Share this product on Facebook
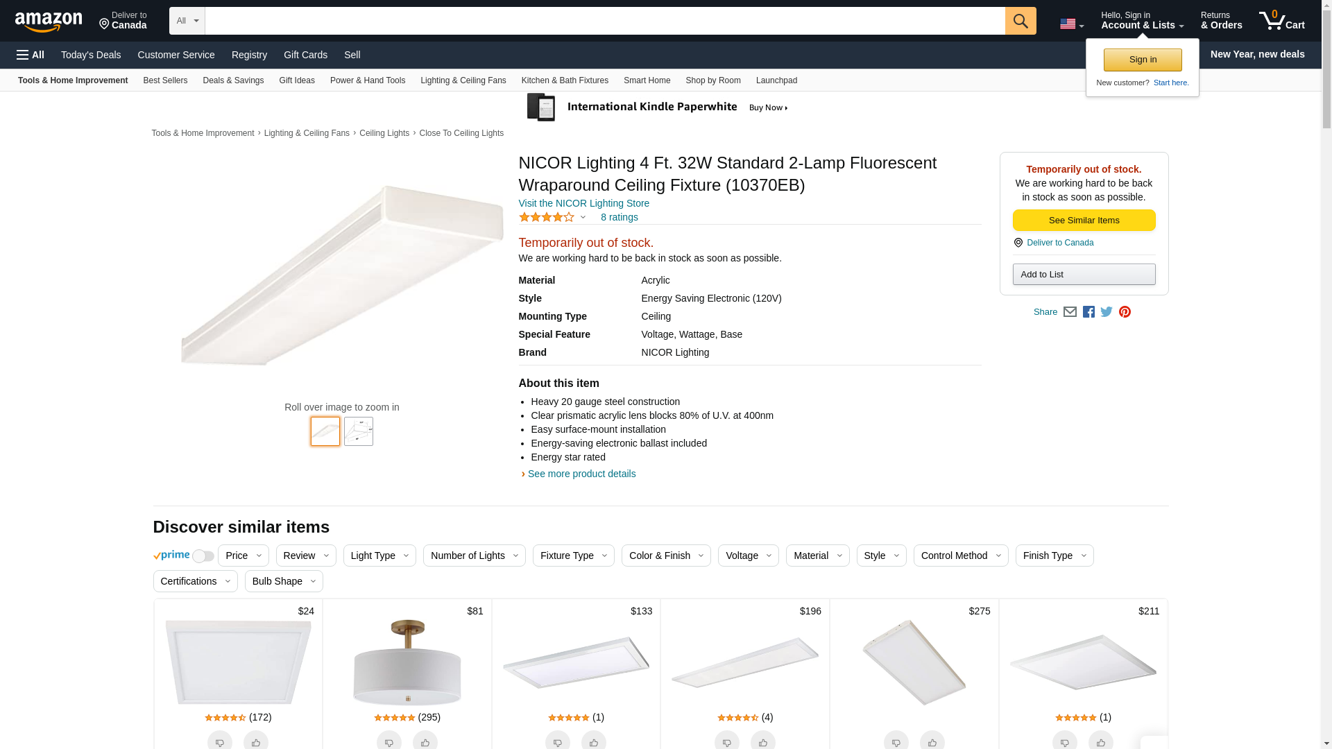 (1088, 312)
